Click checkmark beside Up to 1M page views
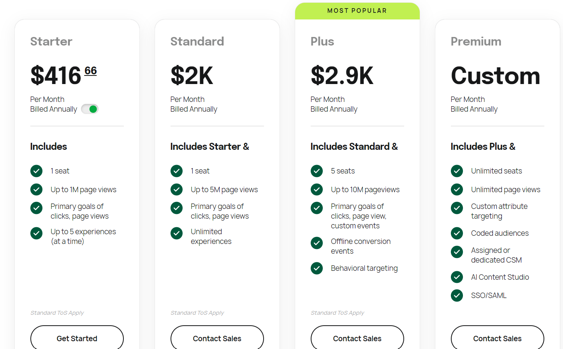Screen dimensions: 563x349 click(37, 189)
